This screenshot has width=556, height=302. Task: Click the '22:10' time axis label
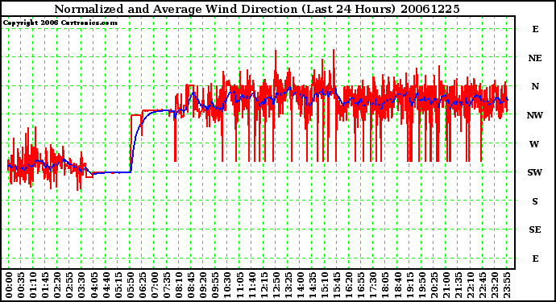[471, 285]
